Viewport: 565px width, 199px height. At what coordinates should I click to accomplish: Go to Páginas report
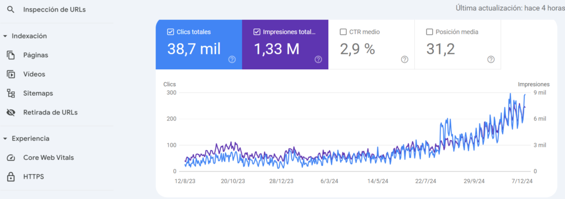[x=36, y=56]
